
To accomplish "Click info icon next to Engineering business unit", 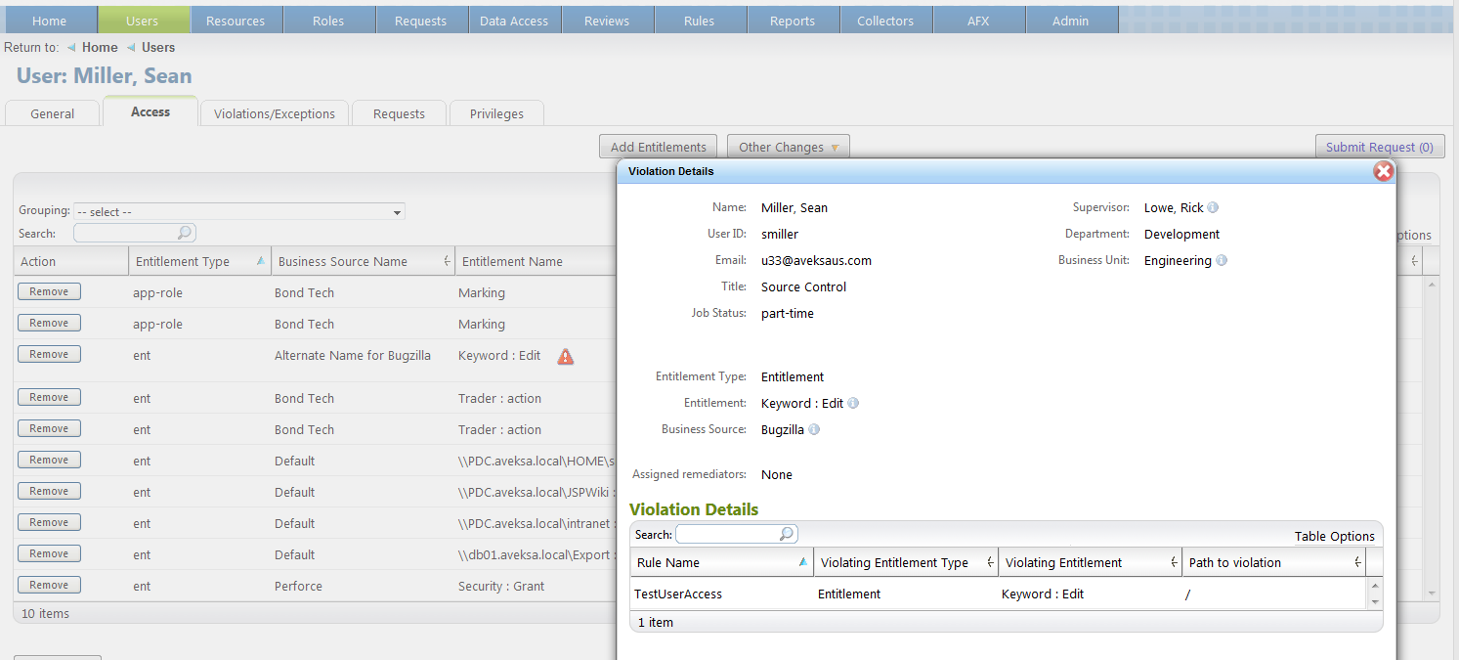I will pos(1222,261).
